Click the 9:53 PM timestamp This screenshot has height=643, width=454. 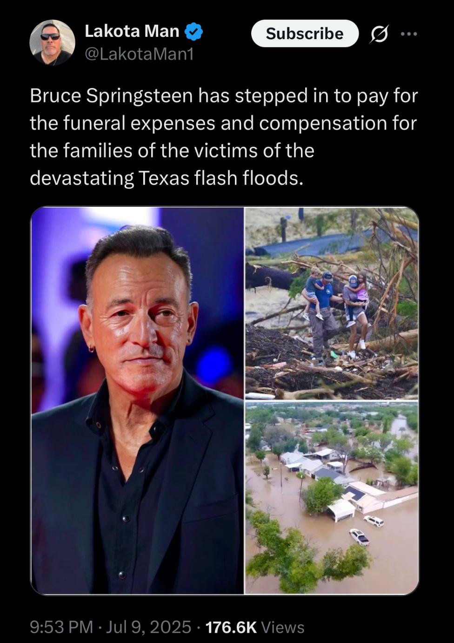(x=61, y=627)
